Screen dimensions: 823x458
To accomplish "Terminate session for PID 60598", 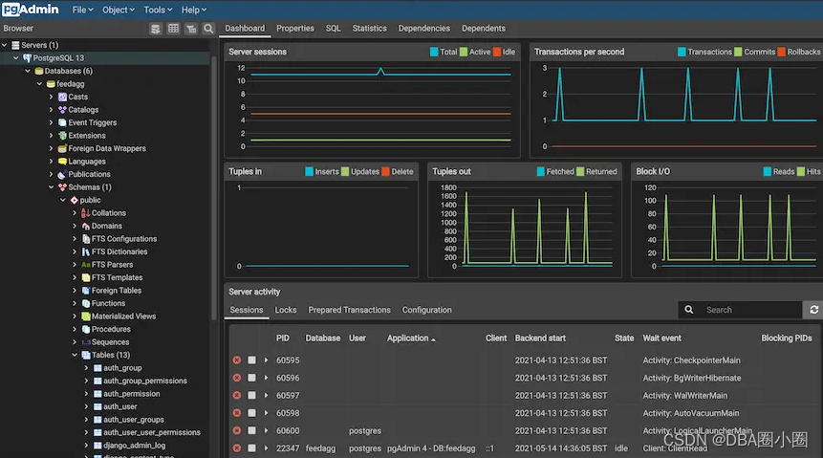I will coord(237,413).
